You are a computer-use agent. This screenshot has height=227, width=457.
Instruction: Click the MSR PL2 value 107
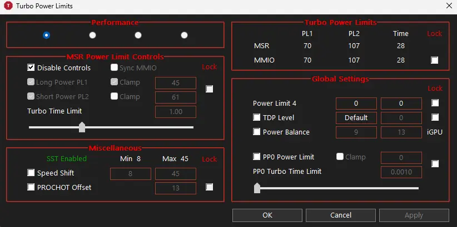354,46
